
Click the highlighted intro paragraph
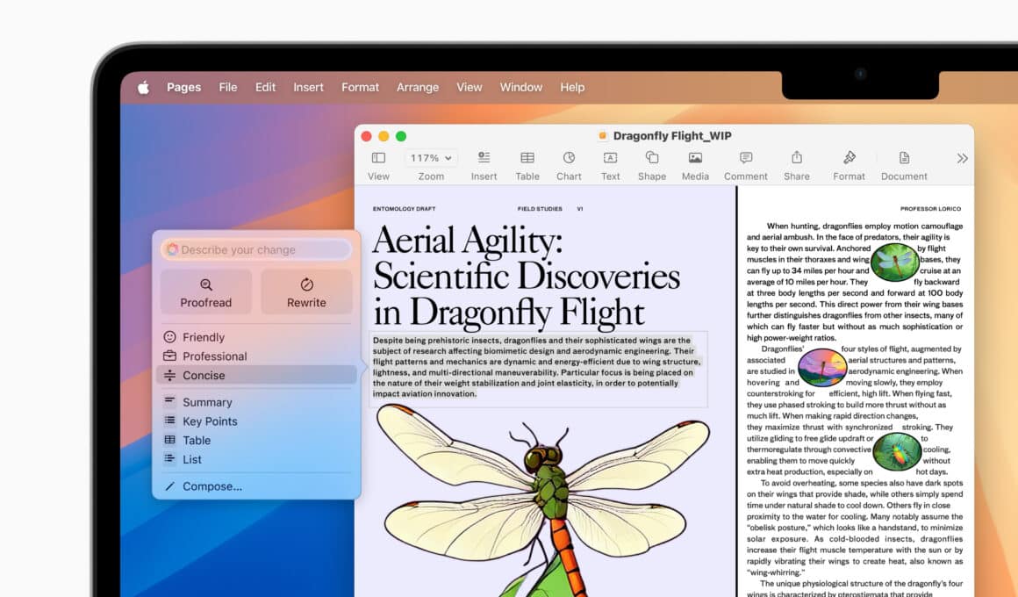(x=537, y=367)
